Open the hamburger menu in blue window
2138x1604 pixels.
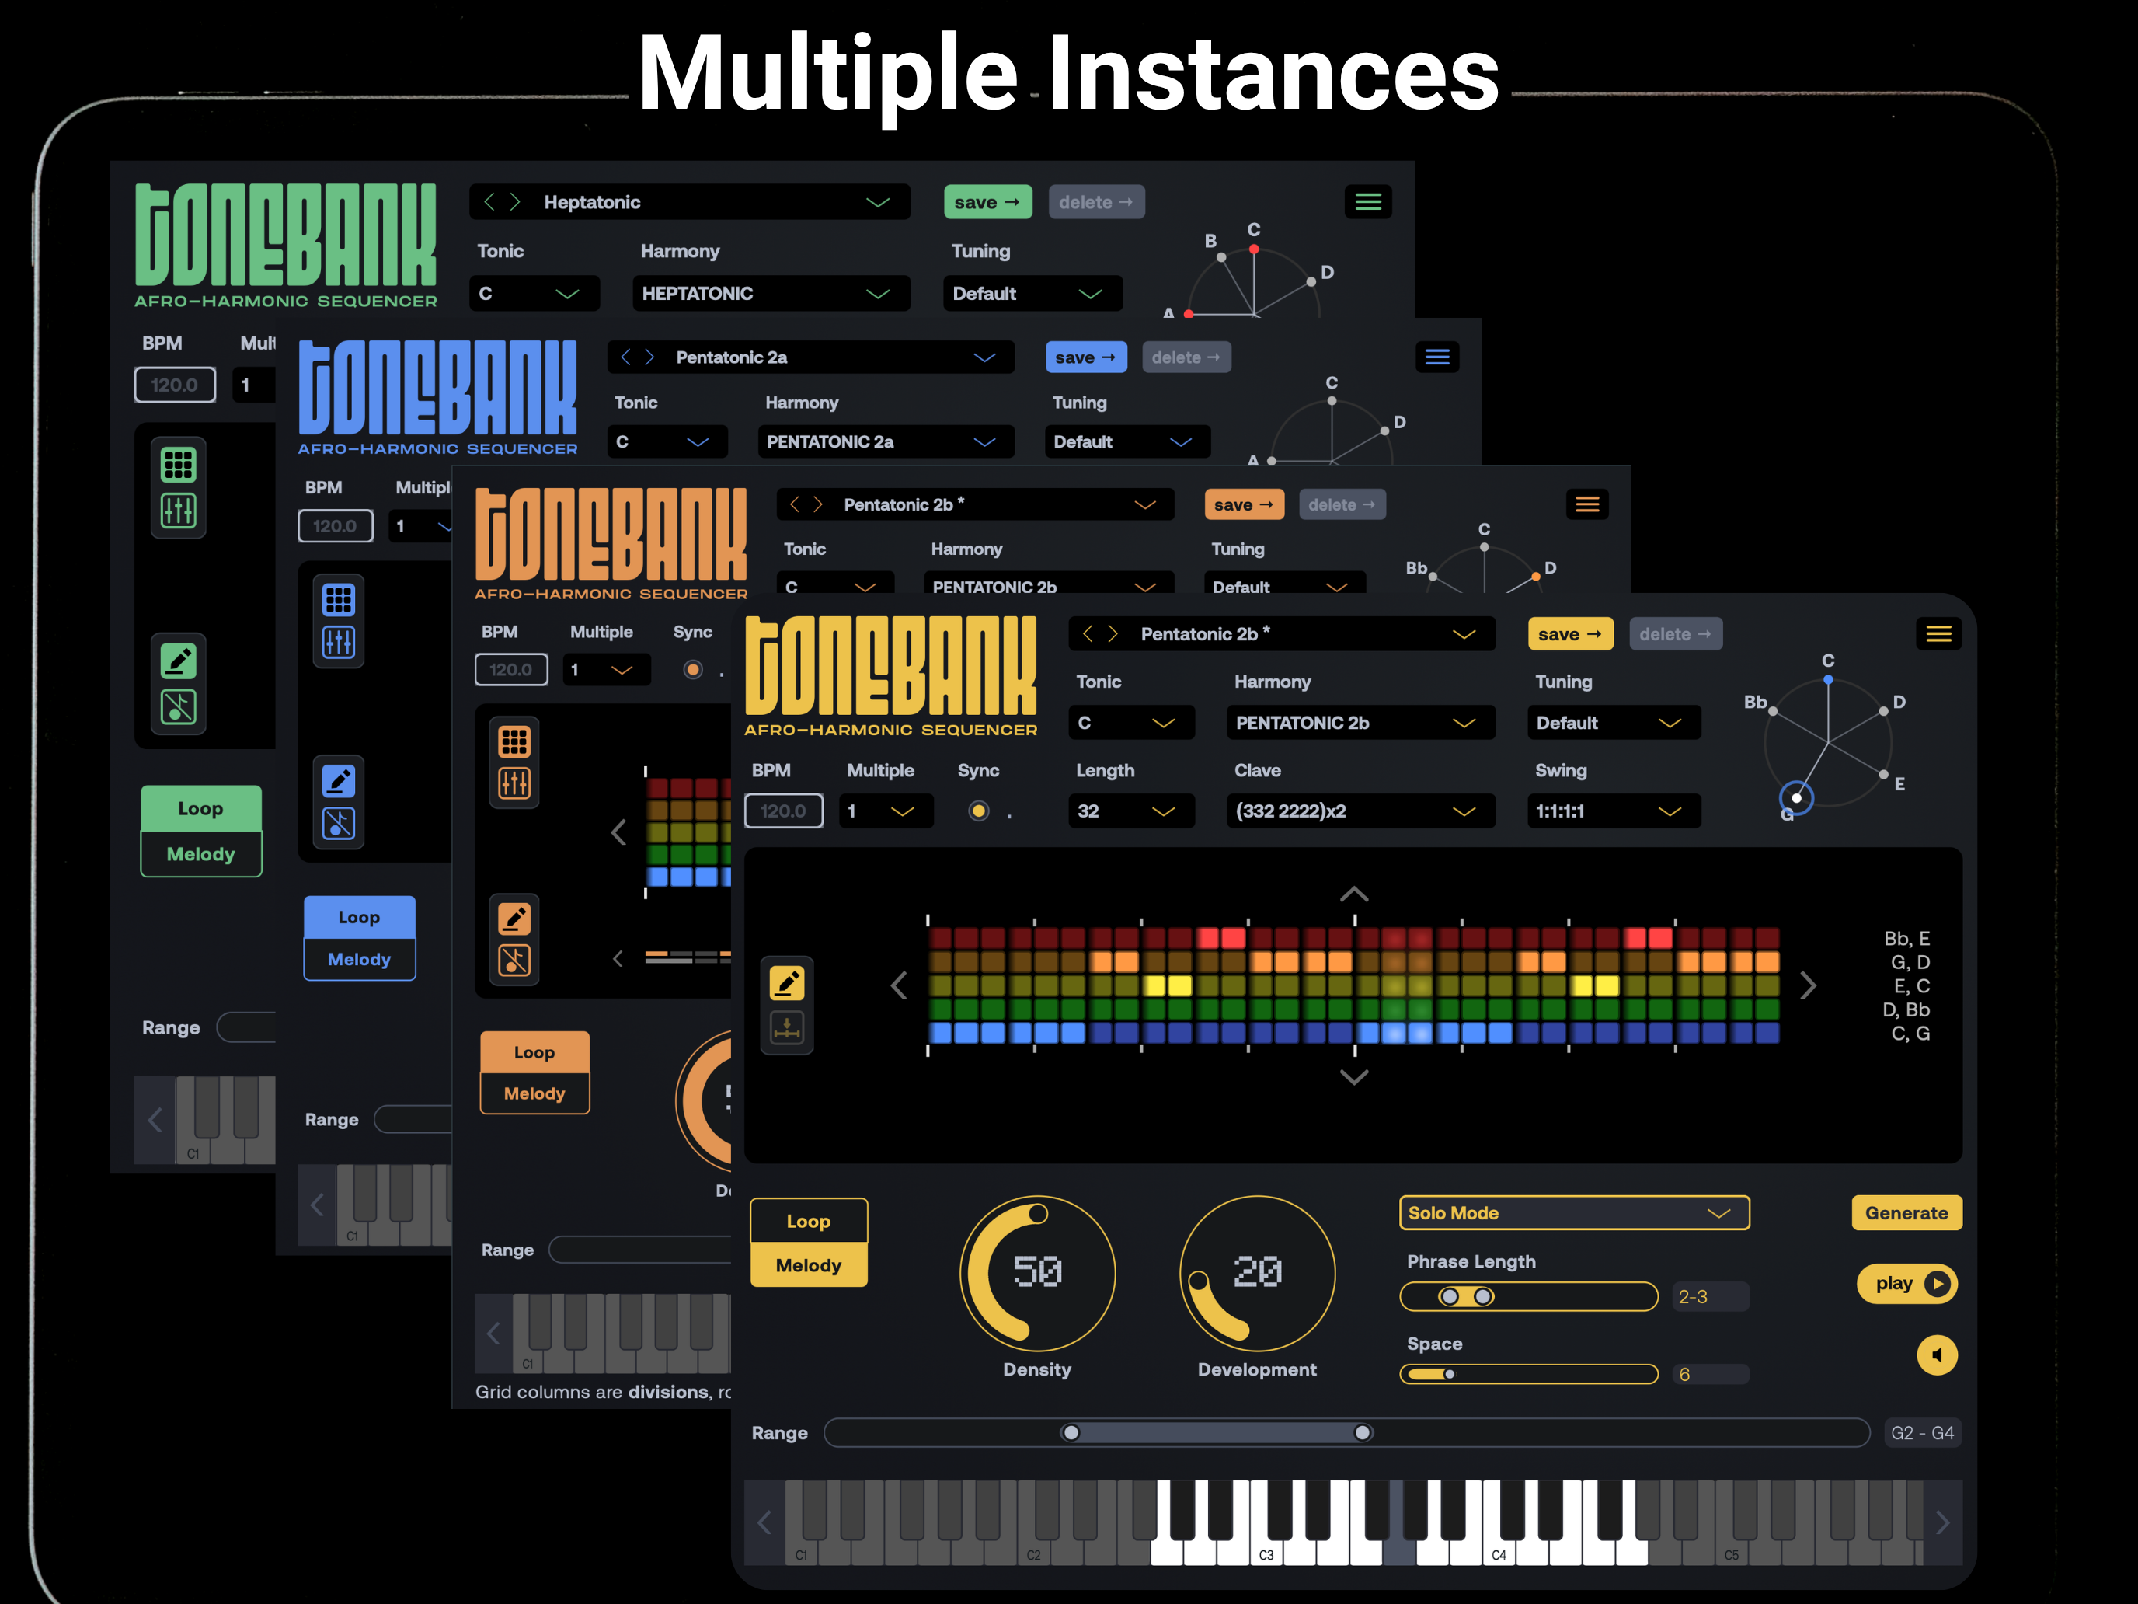(1437, 357)
